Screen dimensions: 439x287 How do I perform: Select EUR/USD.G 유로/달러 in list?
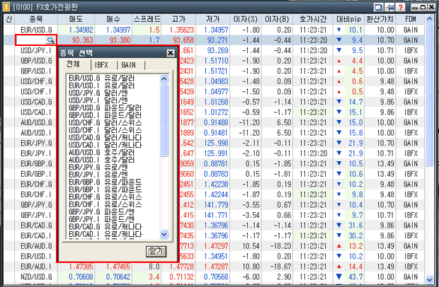(x=102, y=78)
